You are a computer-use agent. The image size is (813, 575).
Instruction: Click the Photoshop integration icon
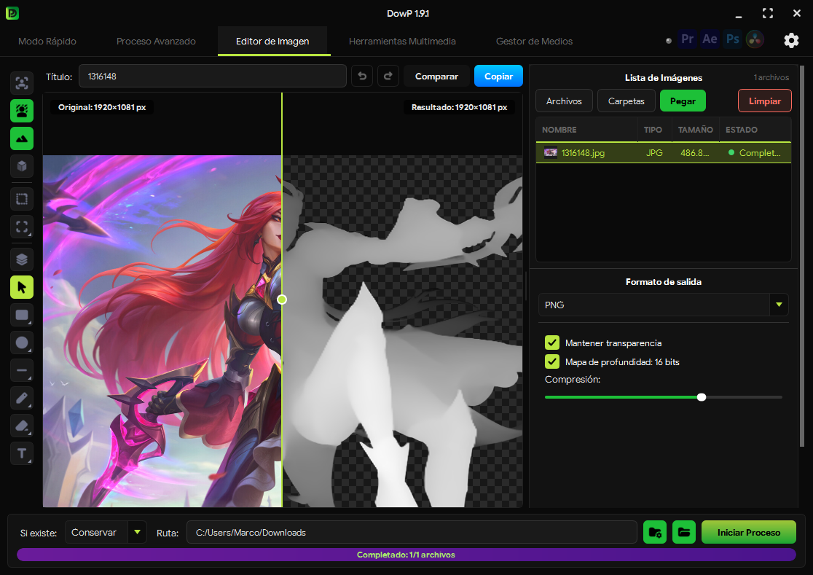733,39
